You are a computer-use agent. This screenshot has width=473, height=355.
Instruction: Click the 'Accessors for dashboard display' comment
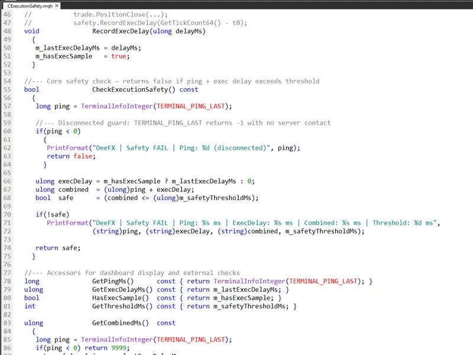(x=132, y=273)
